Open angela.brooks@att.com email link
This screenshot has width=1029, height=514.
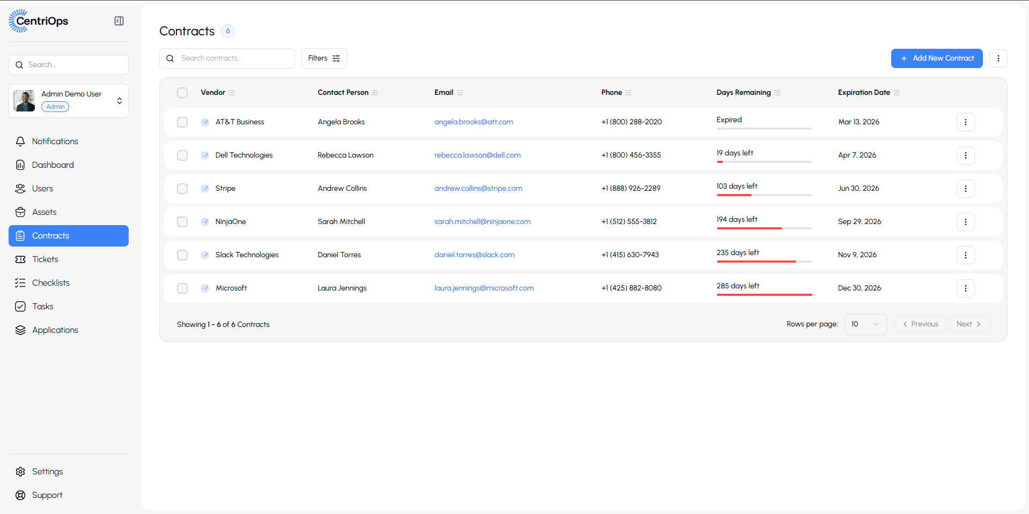pyautogui.click(x=473, y=122)
